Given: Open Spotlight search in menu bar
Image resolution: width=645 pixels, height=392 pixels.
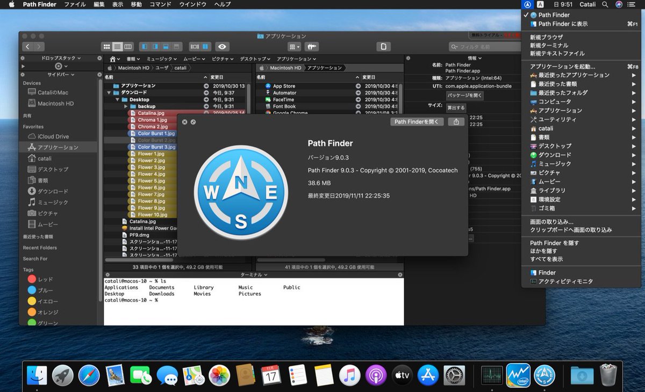Looking at the screenshot, I should pos(605,4).
